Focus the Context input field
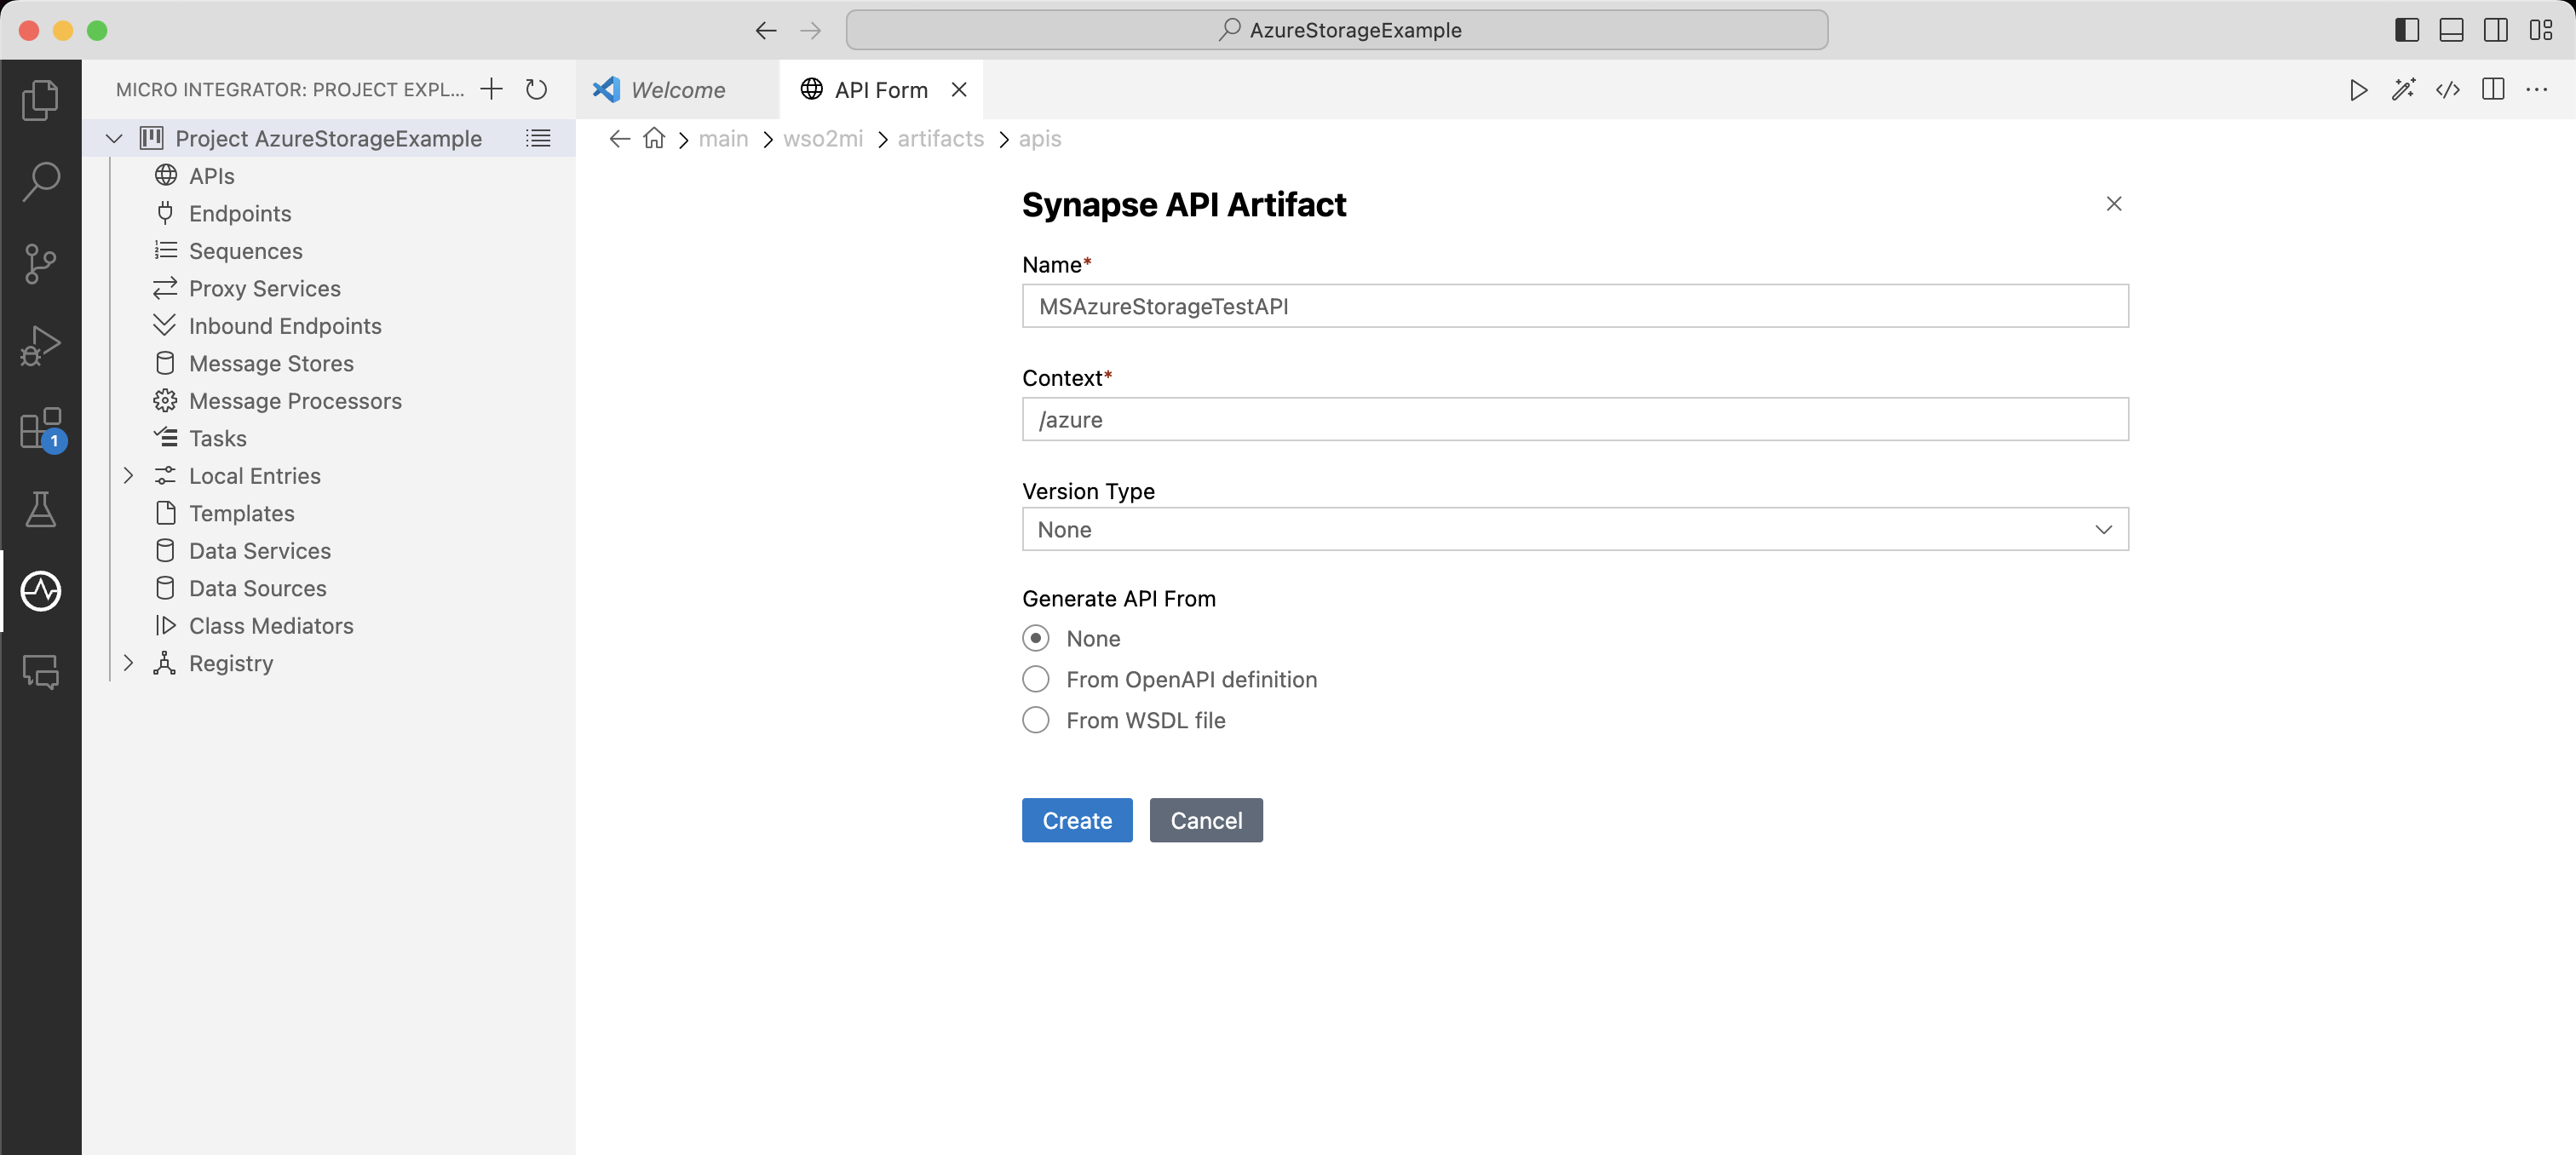 coord(1575,419)
